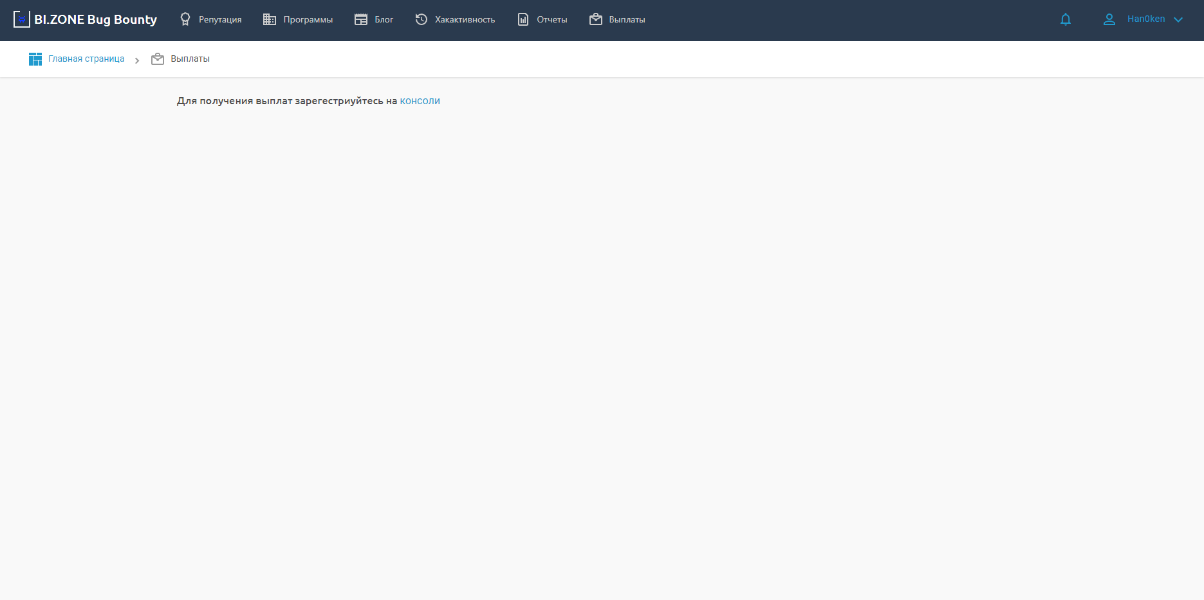Expand the Han0ken account dropdown arrow
The height and width of the screenshot is (600, 1204).
click(1178, 20)
